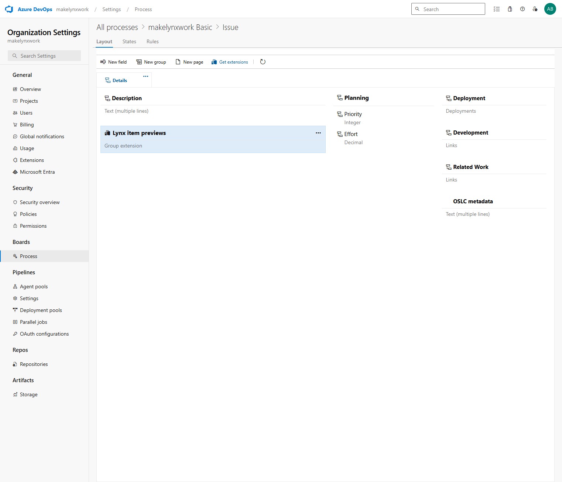Screen dimensions: 562x482
Task: Click the Effort field icon
Action: click(x=340, y=134)
